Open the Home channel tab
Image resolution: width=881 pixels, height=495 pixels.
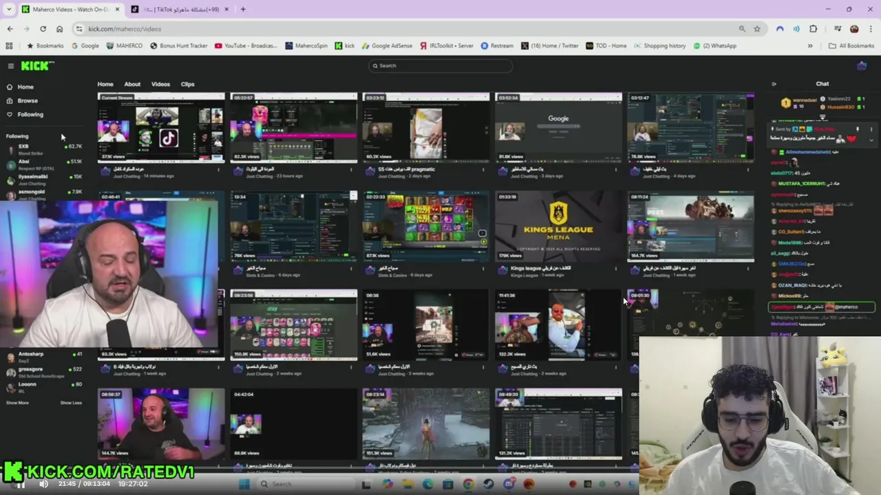[105, 84]
